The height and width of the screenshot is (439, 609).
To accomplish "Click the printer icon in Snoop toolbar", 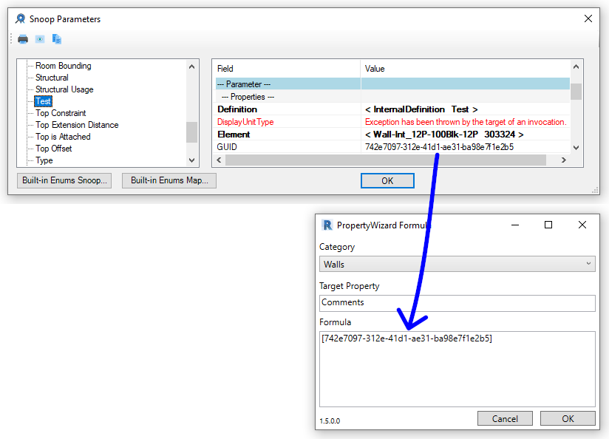I will [x=23, y=39].
